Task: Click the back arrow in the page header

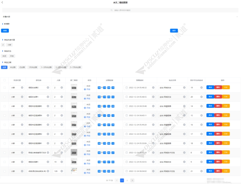Action: (3, 2)
